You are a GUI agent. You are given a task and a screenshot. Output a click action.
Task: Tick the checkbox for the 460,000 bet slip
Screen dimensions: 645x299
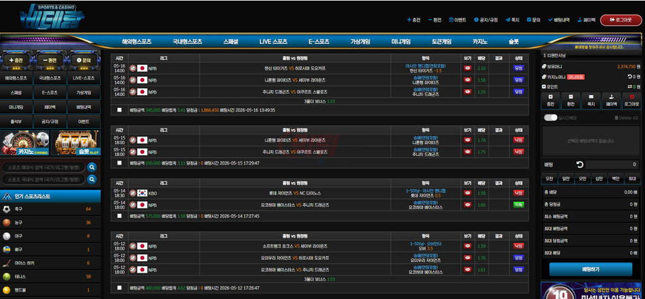(119, 288)
